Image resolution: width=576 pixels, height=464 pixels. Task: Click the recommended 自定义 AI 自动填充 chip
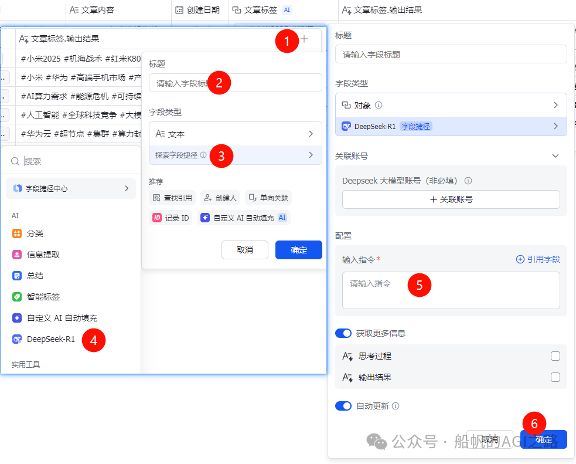tap(244, 218)
